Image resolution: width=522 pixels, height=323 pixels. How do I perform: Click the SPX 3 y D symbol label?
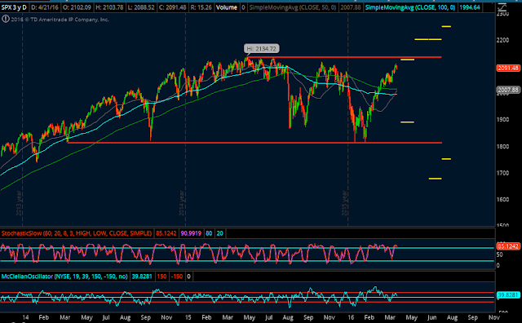[15, 7]
